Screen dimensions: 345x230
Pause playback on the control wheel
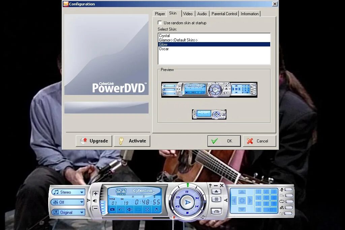click(x=187, y=192)
